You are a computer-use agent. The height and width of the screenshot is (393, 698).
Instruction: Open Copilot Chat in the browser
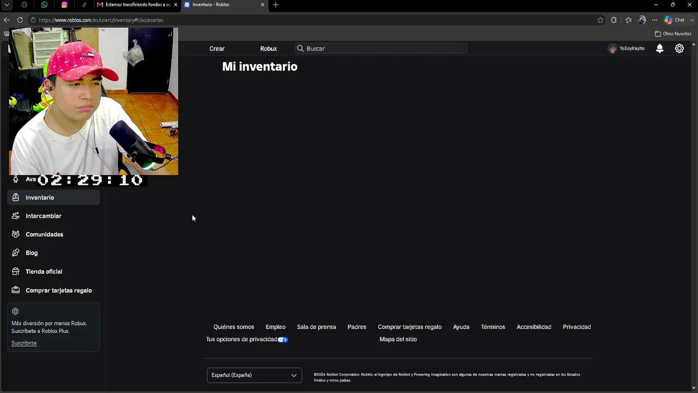[674, 20]
